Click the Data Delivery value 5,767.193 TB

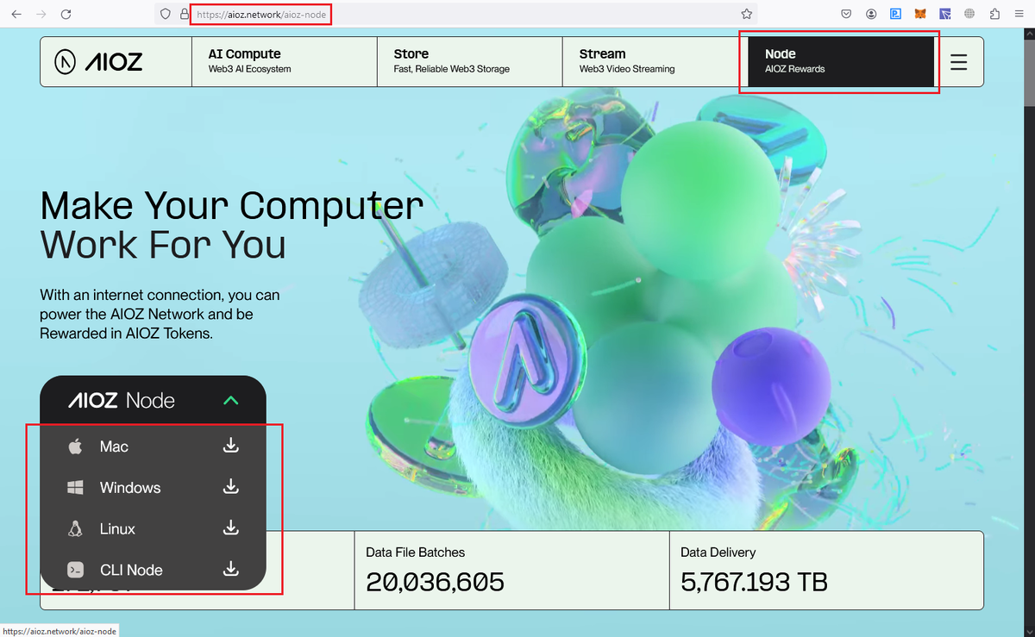[754, 582]
